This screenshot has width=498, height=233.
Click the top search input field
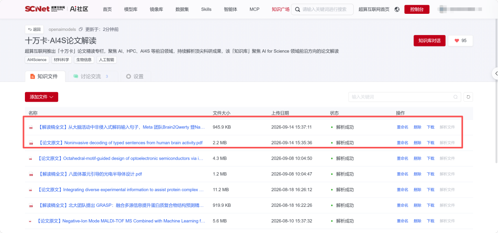pyautogui.click(x=322, y=10)
